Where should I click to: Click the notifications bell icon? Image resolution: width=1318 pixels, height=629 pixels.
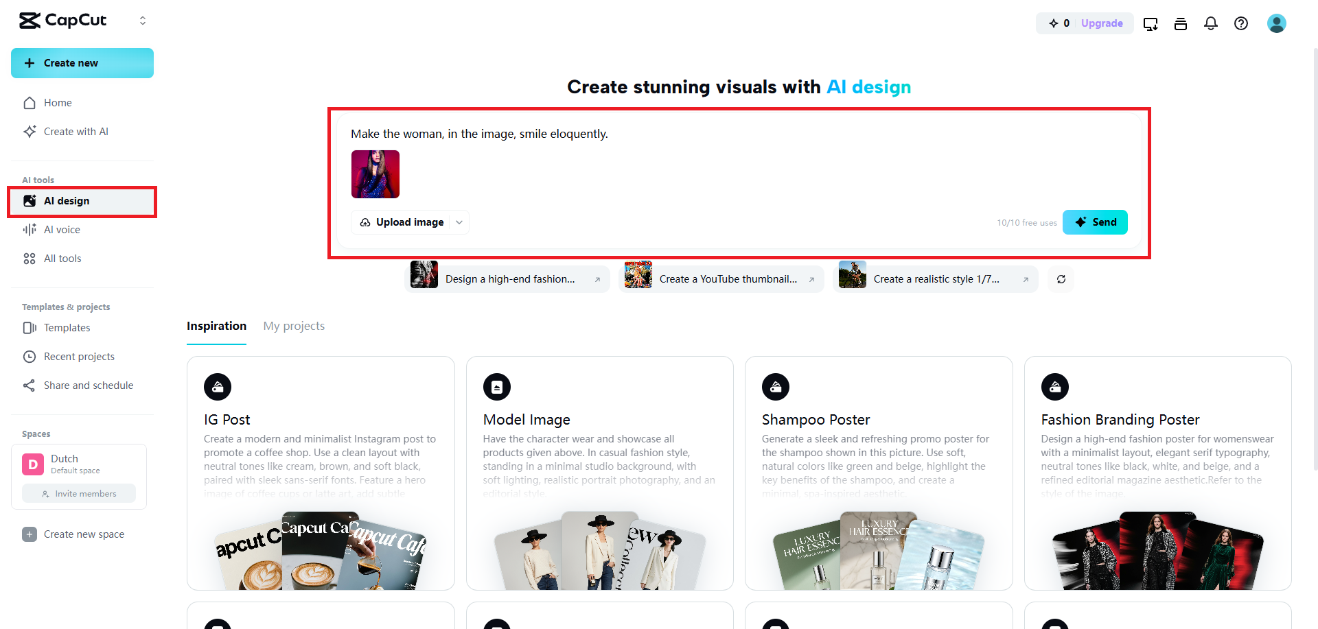[x=1211, y=23]
